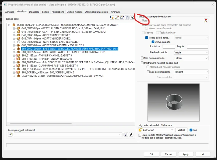Click the blue arrow with orange cube toolbar icon
Viewport: 217px width, 160px height.
[x=112, y=17]
